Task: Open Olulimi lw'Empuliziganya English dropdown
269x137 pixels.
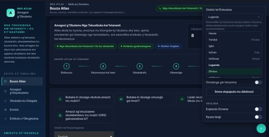Action: pyautogui.click(x=84, y=134)
